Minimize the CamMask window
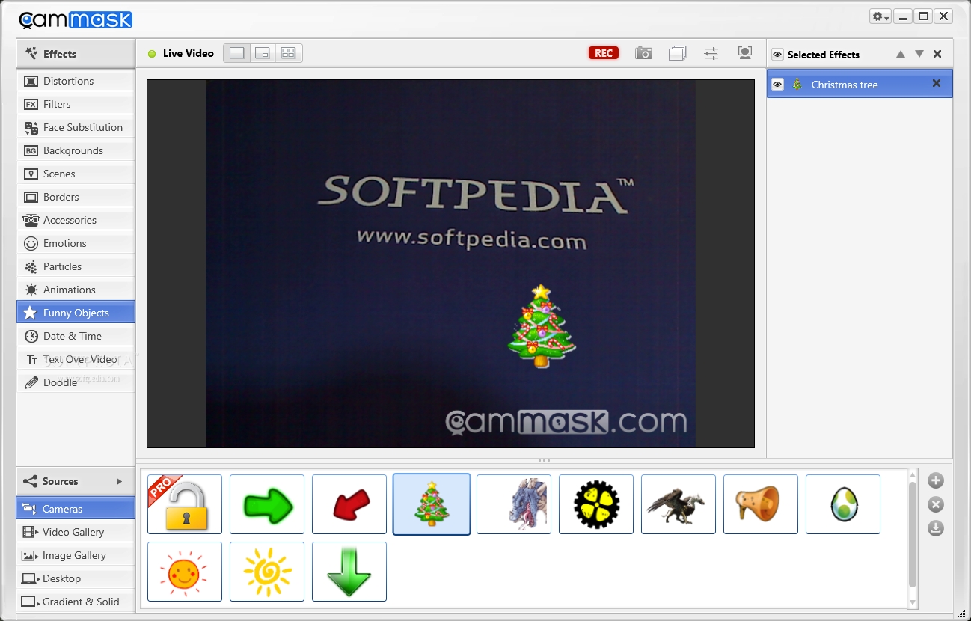The height and width of the screenshot is (621, 971). [903, 16]
